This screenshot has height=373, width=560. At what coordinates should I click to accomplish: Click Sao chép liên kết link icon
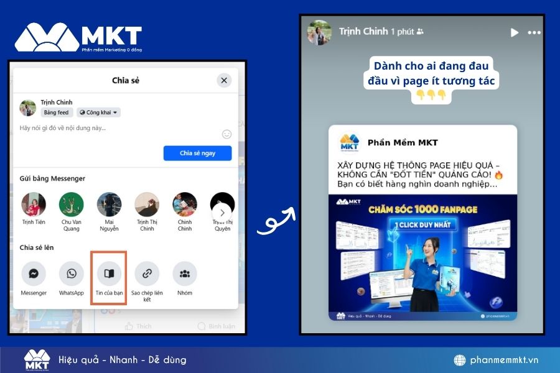coord(147,274)
